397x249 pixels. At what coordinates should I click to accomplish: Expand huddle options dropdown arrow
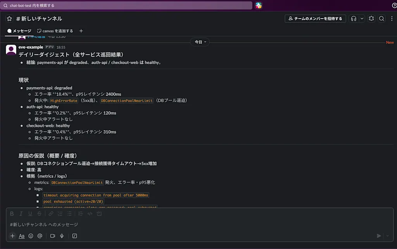(362, 19)
